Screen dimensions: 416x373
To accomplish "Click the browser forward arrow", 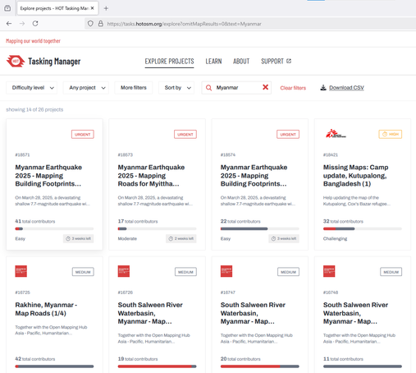I will click(22, 24).
